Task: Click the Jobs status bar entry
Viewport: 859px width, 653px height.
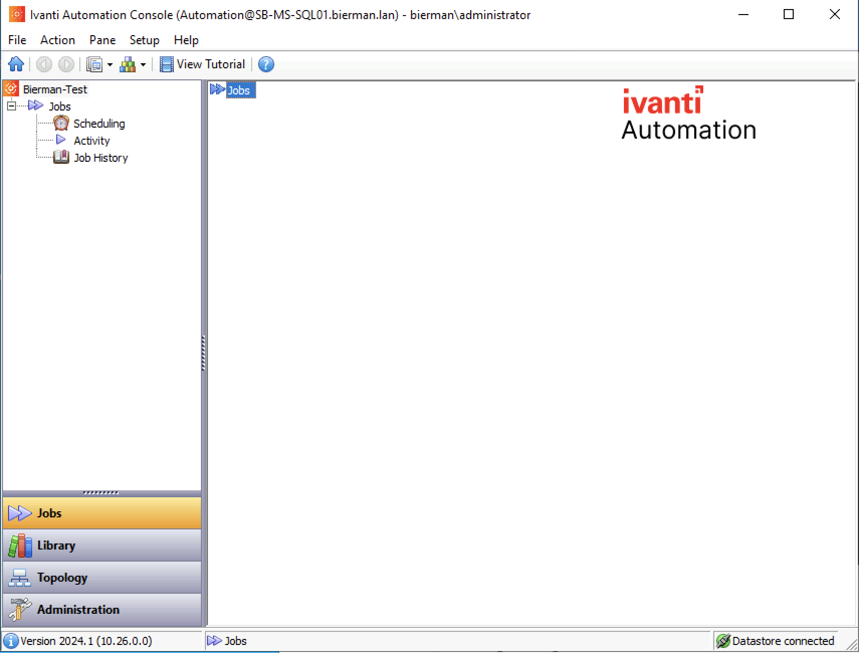Action: click(227, 641)
